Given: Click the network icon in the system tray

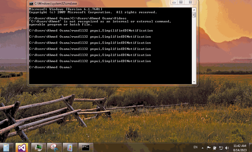Looking at the screenshot, I should 221,148.
